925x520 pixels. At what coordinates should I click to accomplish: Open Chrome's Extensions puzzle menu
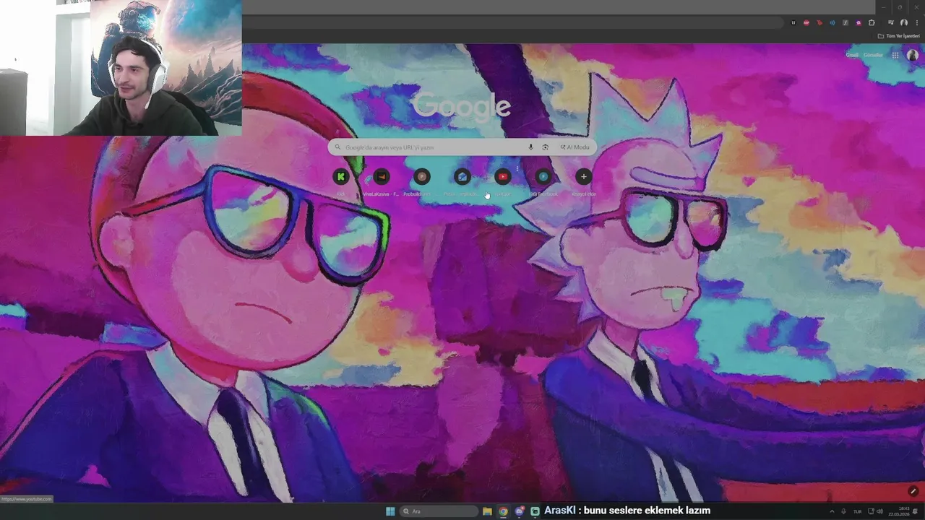pyautogui.click(x=872, y=22)
